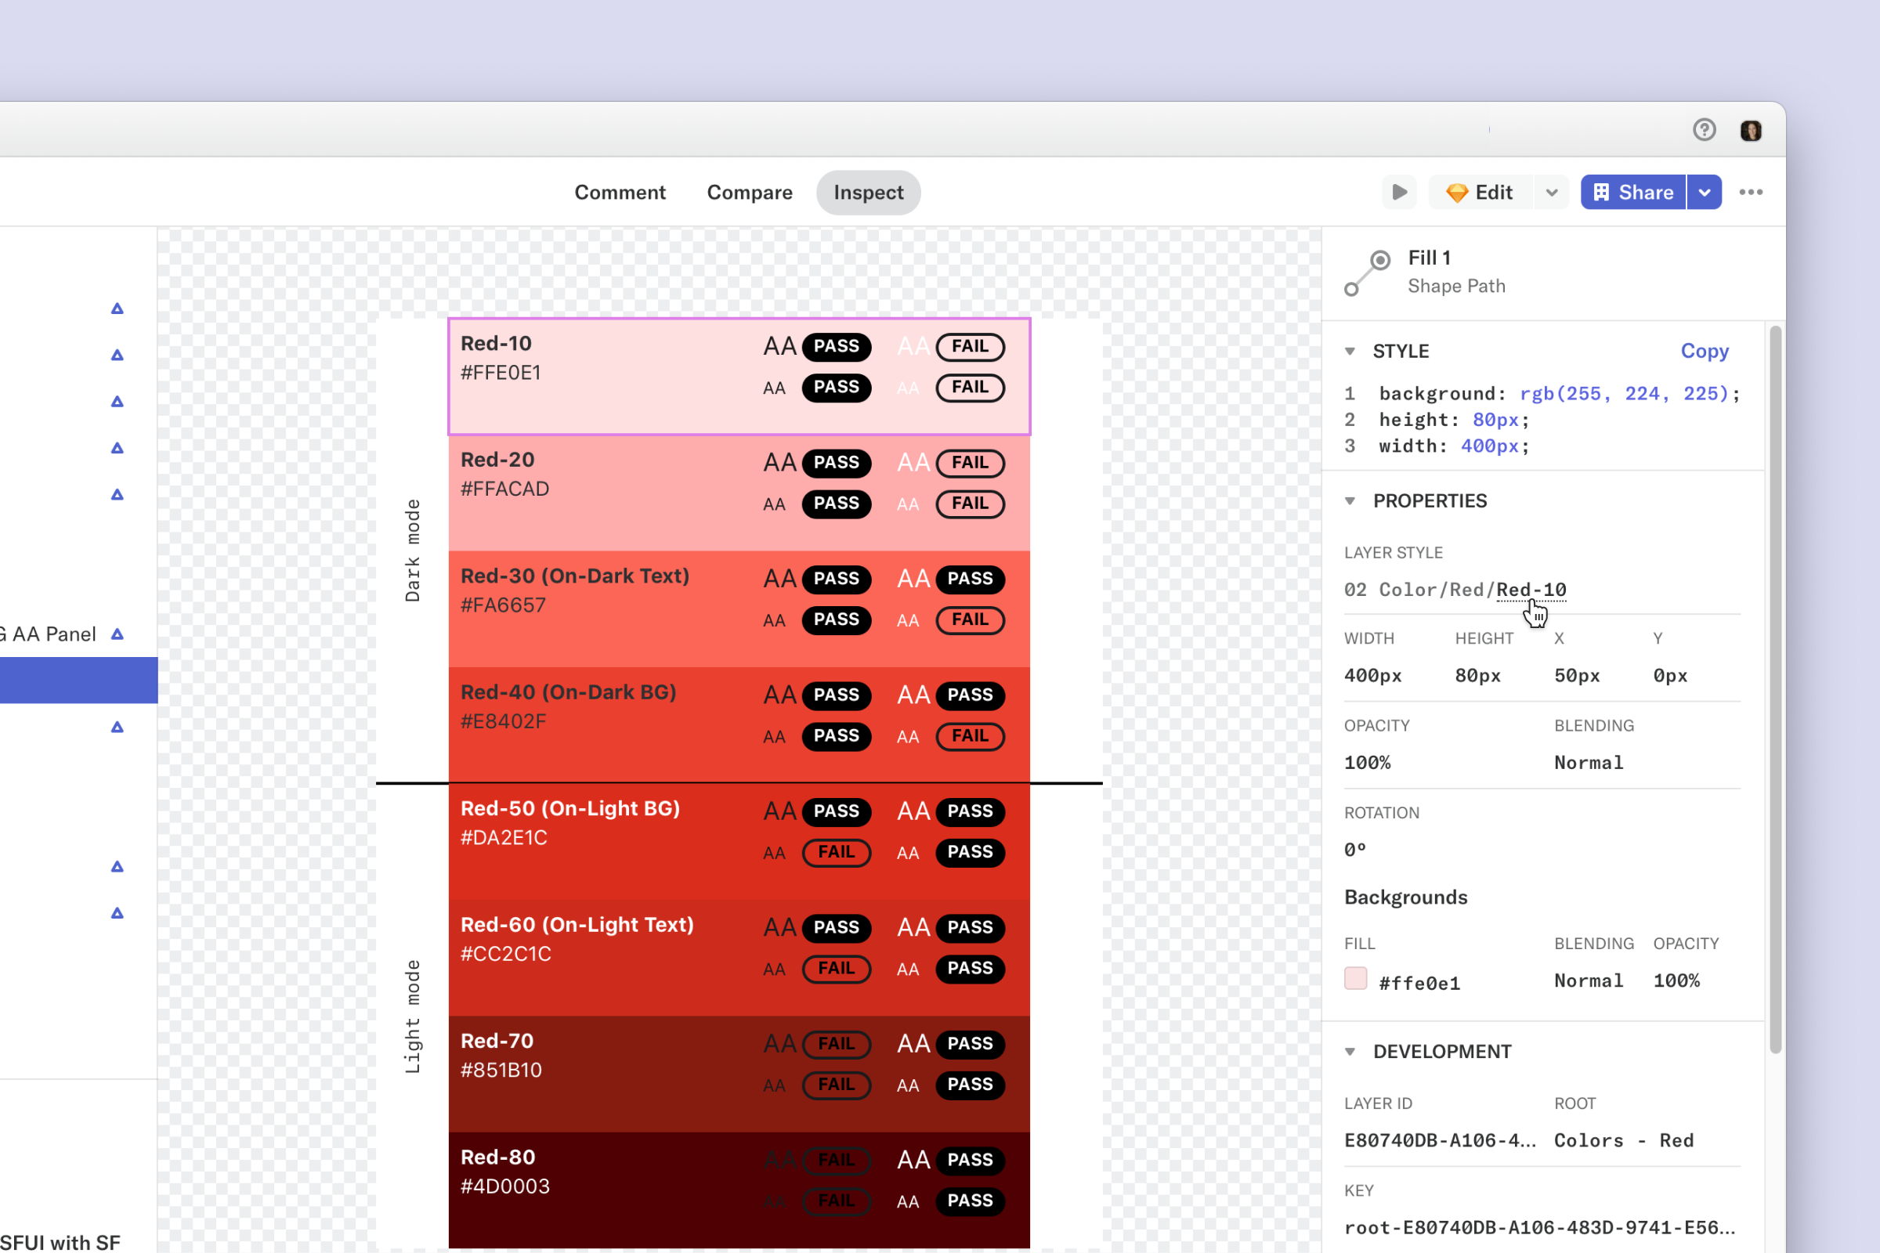1880x1253 pixels.
Task: Select the Red-40 (On-Dark BG) row
Action: point(739,725)
